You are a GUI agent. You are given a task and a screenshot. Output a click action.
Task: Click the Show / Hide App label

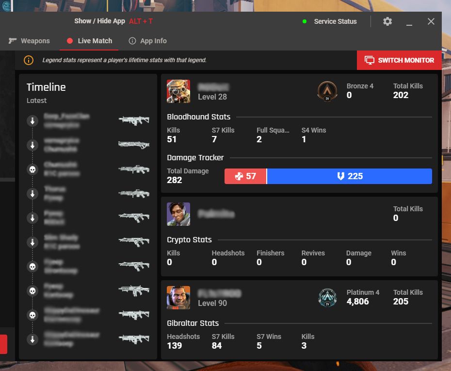click(x=99, y=21)
